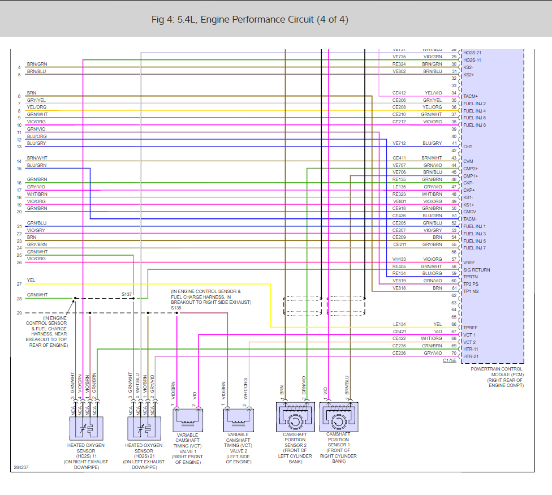Click the VREF pin label
552x495 pixels.
469,262
